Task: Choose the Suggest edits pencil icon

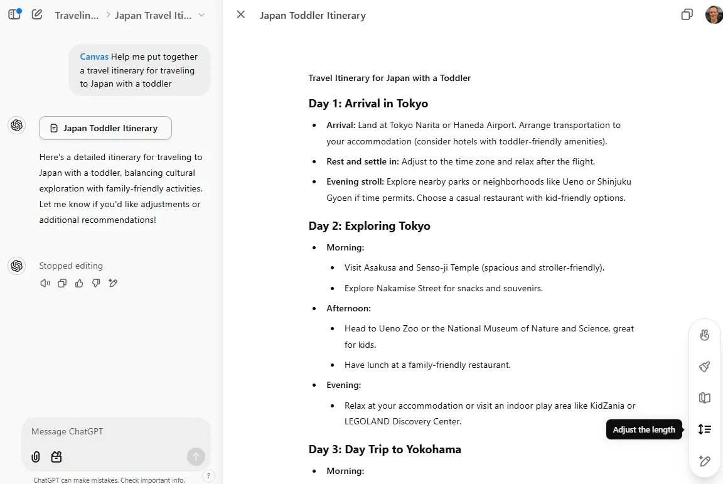Action: 704,461
